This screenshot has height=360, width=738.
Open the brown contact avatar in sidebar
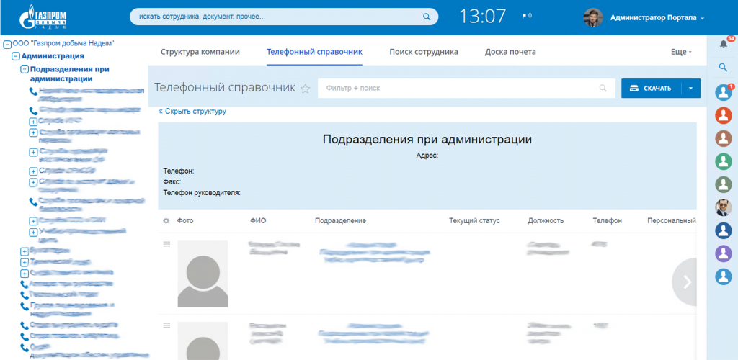coord(724,139)
